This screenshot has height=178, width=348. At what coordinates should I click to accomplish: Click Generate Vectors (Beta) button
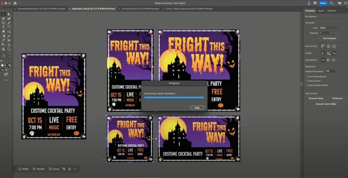point(326,104)
